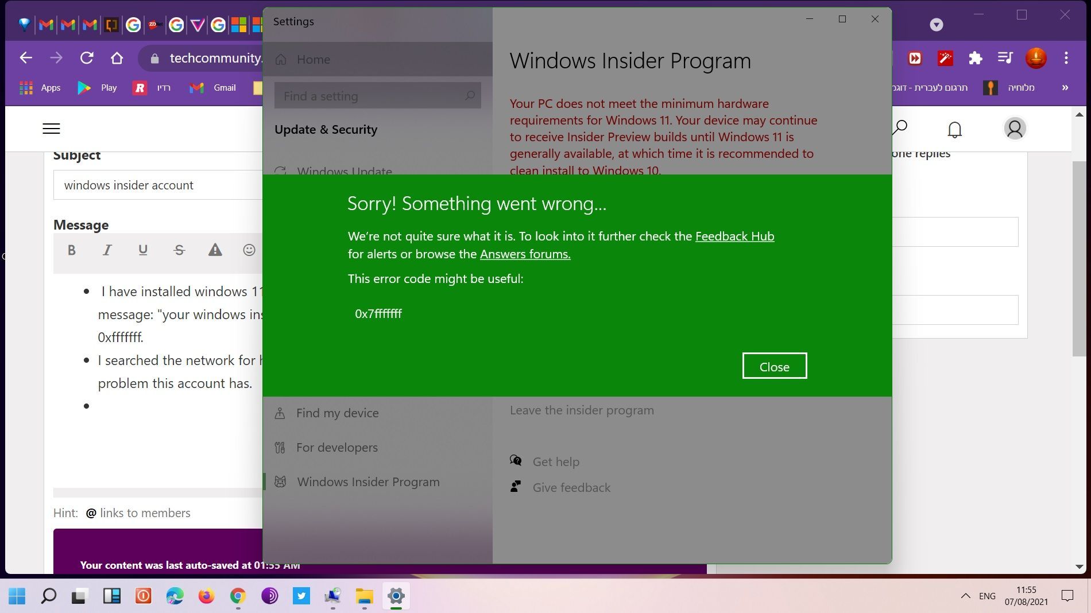Open Twitter from the taskbar
This screenshot has height=613, width=1091.
pos(301,596)
